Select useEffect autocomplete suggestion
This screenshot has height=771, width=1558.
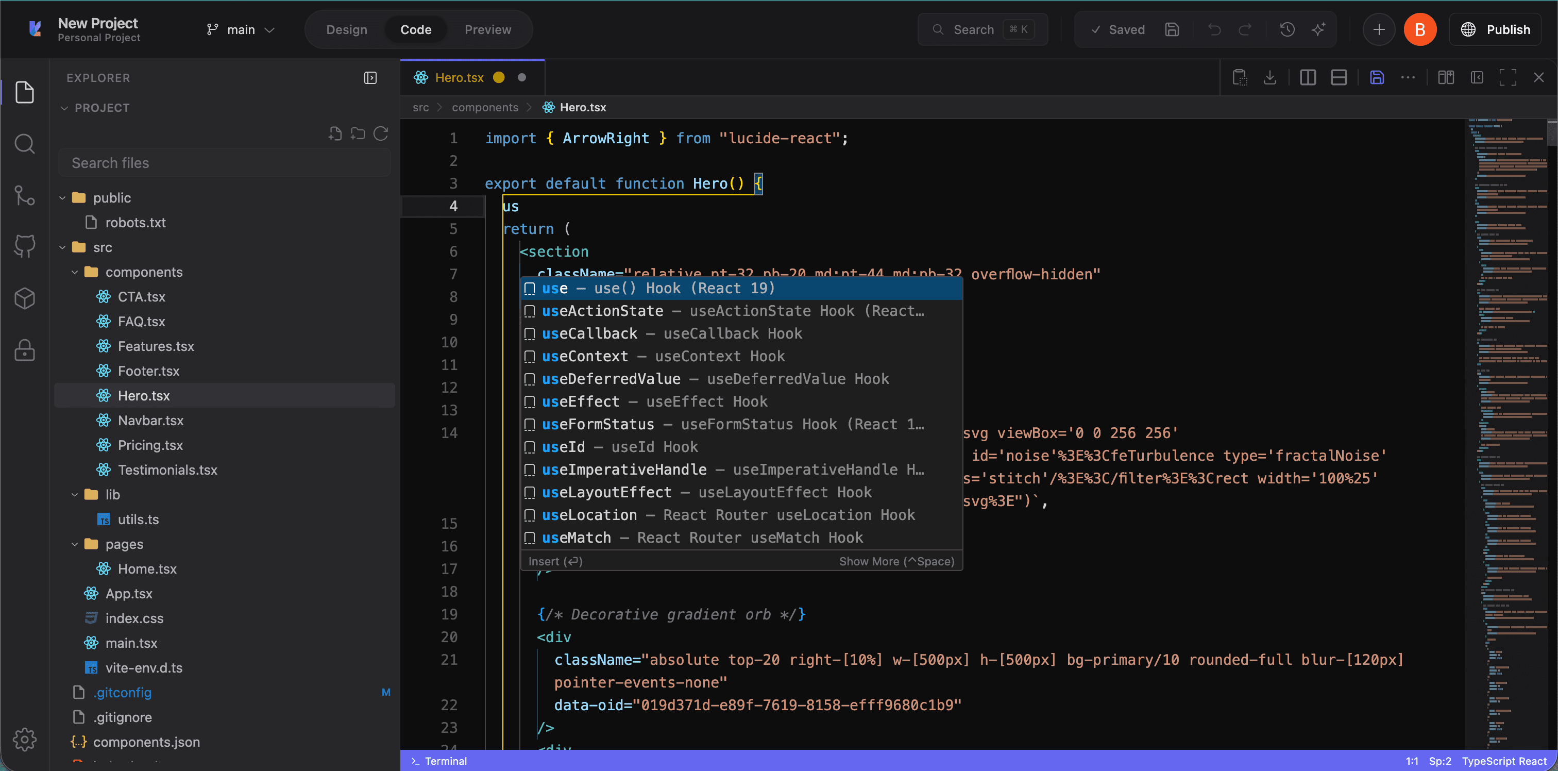pos(741,401)
